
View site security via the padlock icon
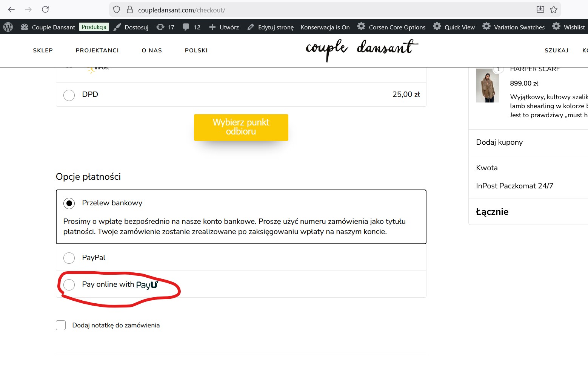[x=130, y=10]
